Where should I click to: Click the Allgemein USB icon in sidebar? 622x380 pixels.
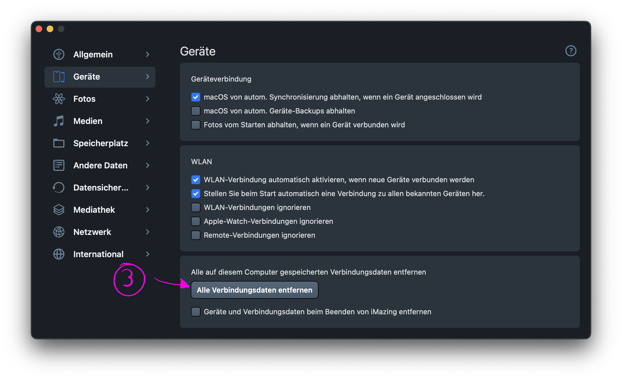59,54
